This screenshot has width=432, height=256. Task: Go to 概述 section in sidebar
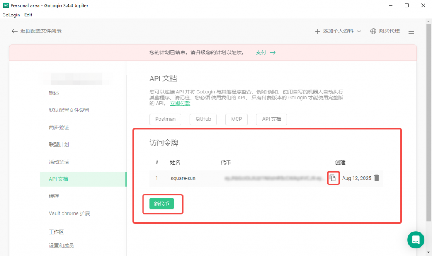[54, 93]
